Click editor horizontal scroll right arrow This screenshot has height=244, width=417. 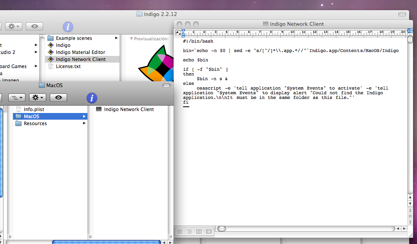pos(404,229)
